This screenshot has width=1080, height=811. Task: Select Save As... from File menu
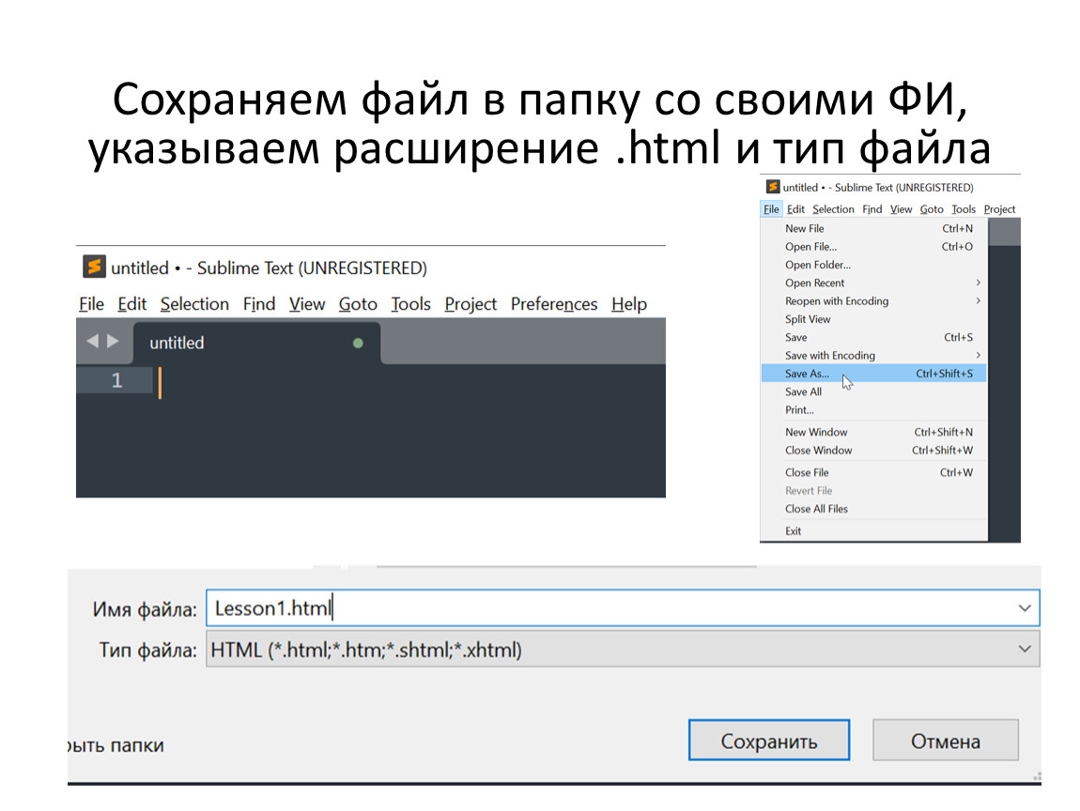[808, 374]
